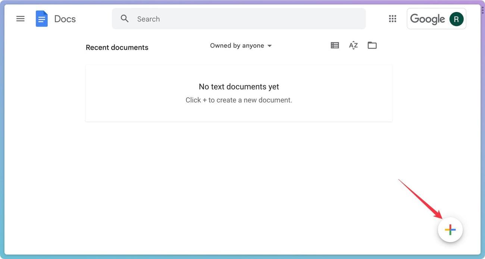Expand the "Owned by anyone" filter
The height and width of the screenshot is (259, 485).
tap(237, 46)
